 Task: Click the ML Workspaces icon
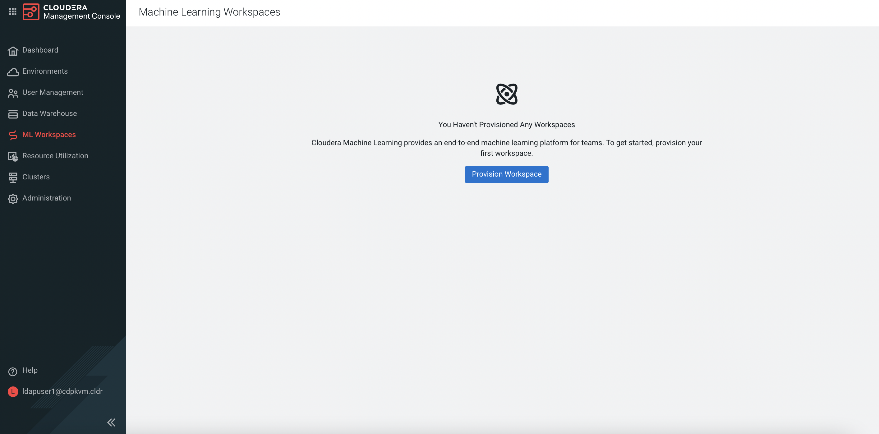pos(13,135)
